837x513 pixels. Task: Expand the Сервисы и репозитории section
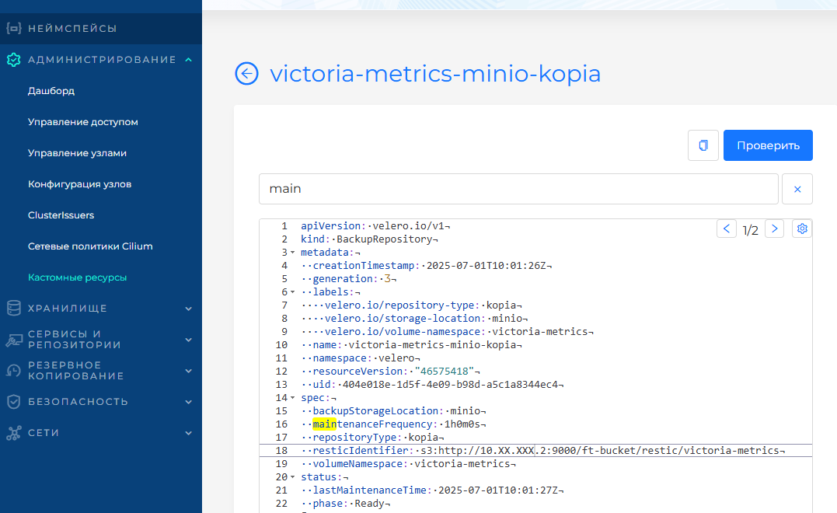[188, 340]
